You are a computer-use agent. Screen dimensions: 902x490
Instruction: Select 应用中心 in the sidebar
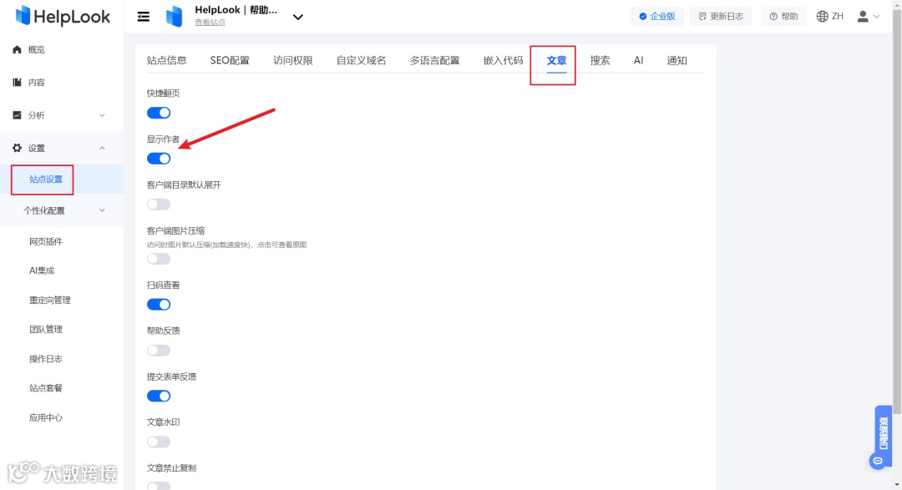coord(45,417)
